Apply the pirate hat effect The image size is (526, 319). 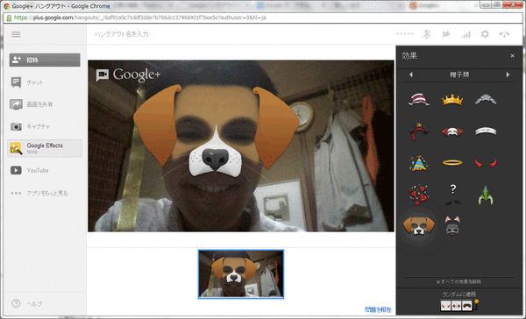coord(419,131)
